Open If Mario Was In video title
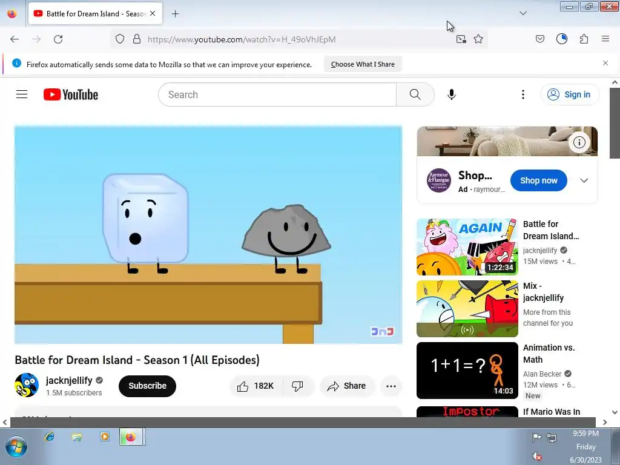 click(x=551, y=412)
